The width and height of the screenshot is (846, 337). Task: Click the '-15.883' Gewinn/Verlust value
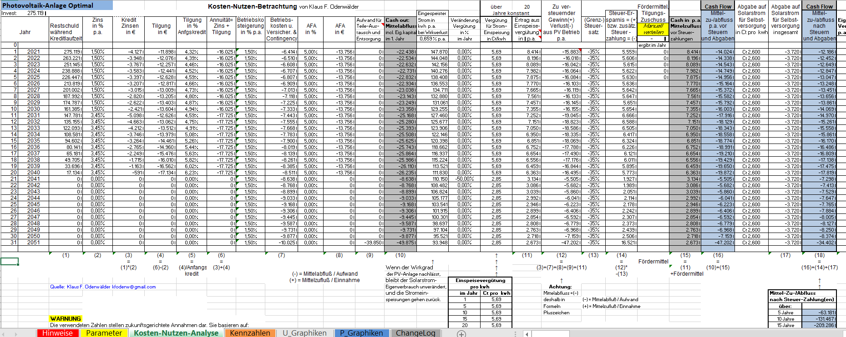(x=562, y=52)
